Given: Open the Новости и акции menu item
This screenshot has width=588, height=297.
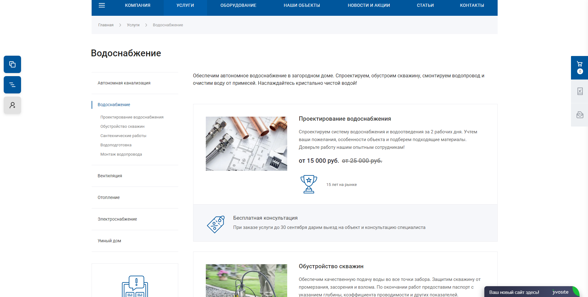Looking at the screenshot, I should [369, 5].
